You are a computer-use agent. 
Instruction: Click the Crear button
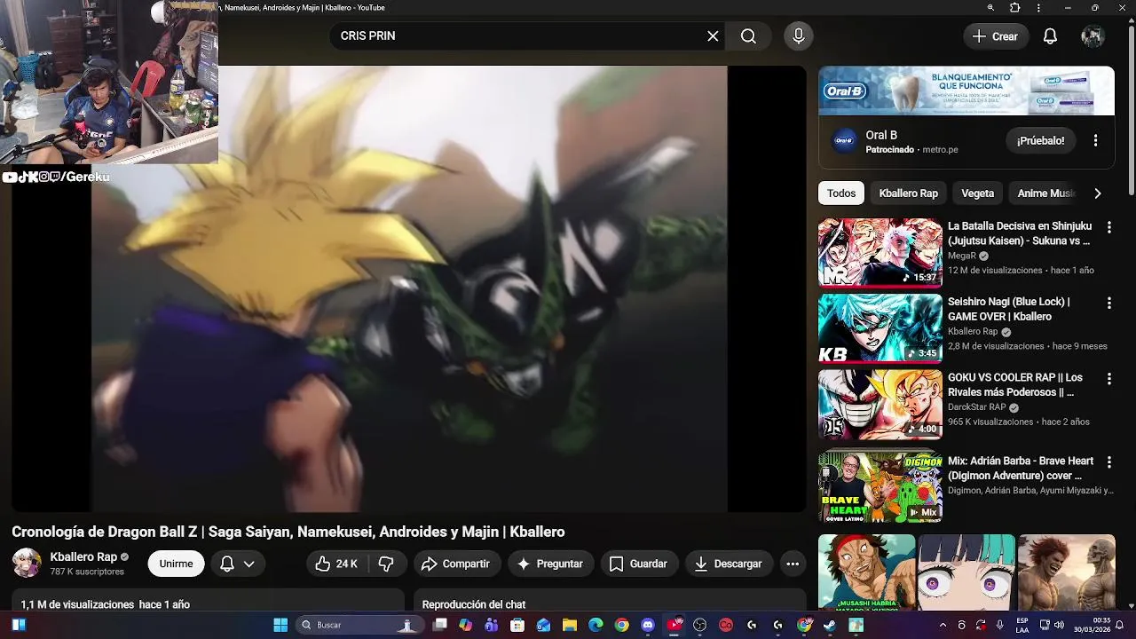coord(995,36)
